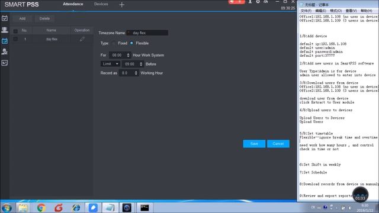Viewport: 379px width, 213px height.
Task: Switch to the Attendance tab
Action: pos(73,4)
